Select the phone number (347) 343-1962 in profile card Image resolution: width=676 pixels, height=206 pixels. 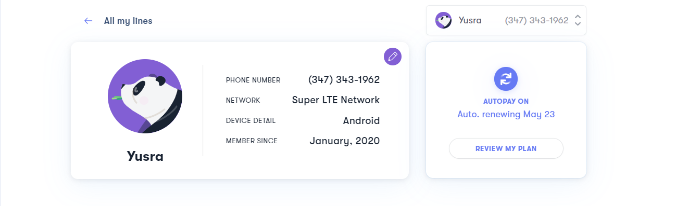pos(344,80)
